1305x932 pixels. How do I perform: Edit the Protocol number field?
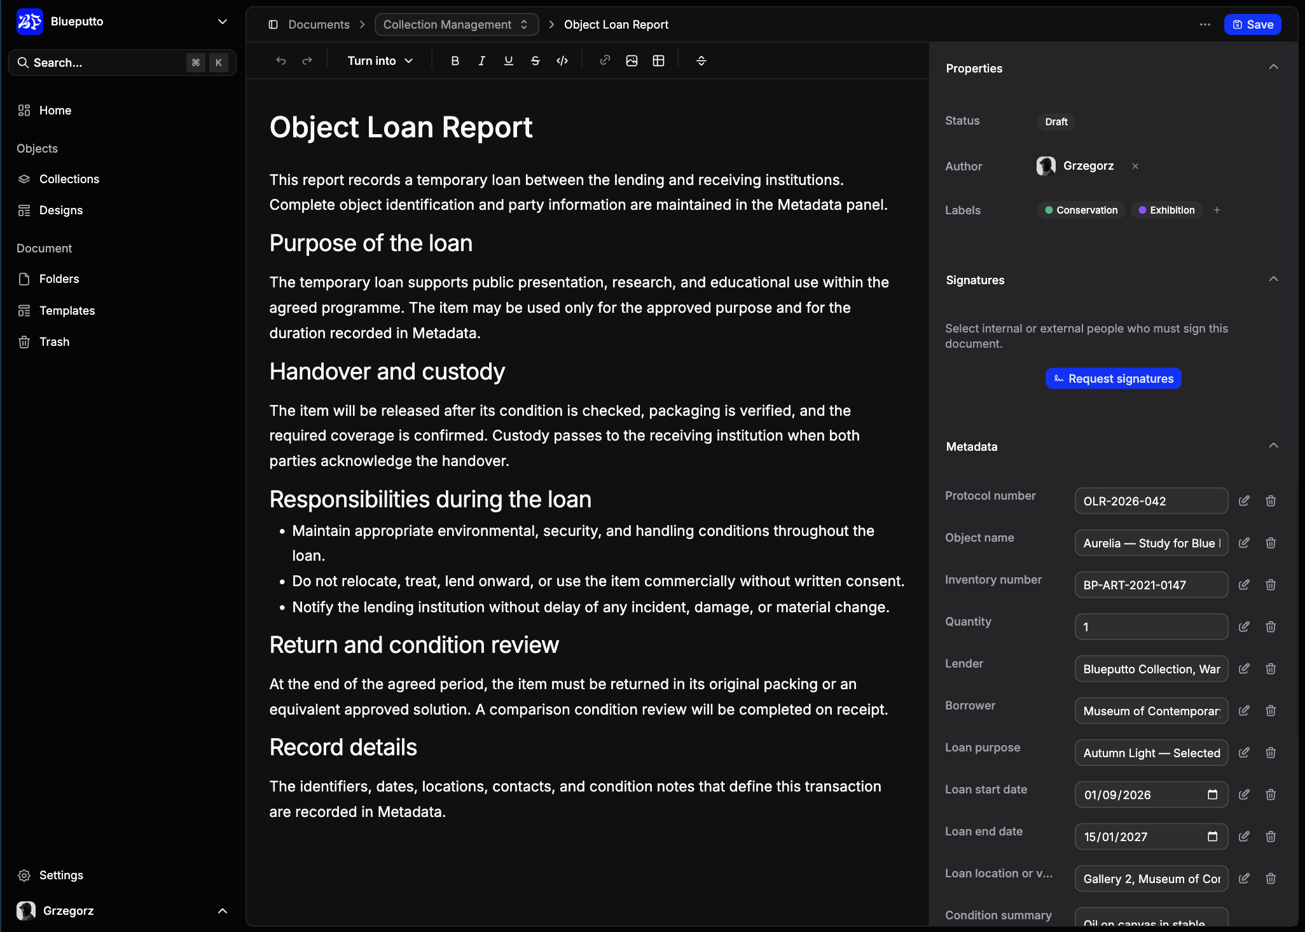(1244, 501)
